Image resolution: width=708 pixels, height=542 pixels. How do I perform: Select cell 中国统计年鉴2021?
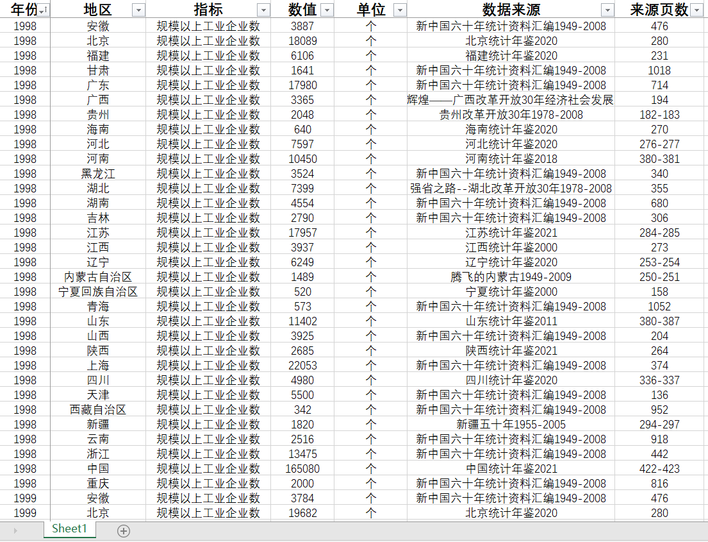point(511,469)
